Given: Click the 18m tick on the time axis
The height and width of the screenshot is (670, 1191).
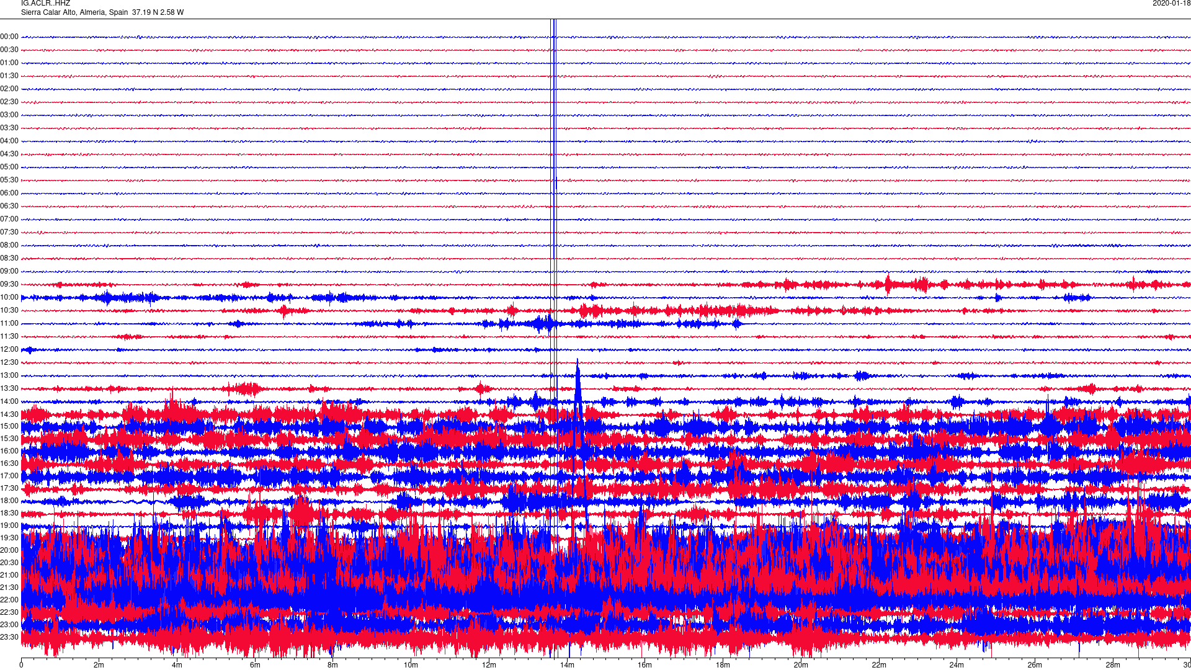Looking at the screenshot, I should click(723, 665).
